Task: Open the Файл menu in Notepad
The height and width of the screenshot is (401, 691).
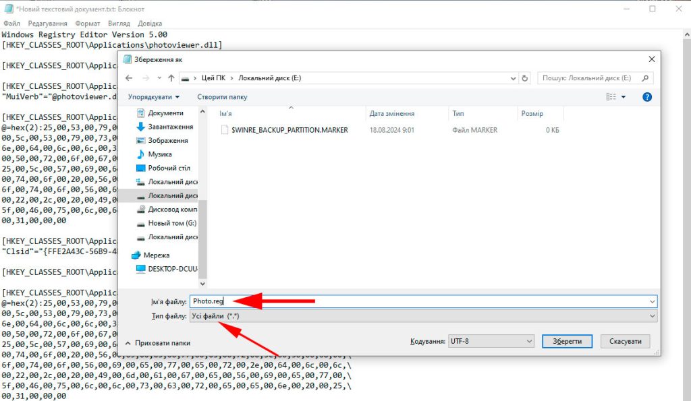Action: pos(11,23)
